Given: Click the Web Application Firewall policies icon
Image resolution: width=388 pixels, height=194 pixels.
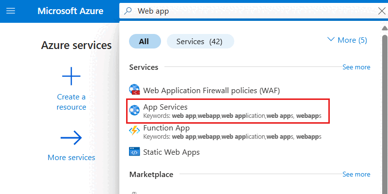Looking at the screenshot, I should pos(134,90).
